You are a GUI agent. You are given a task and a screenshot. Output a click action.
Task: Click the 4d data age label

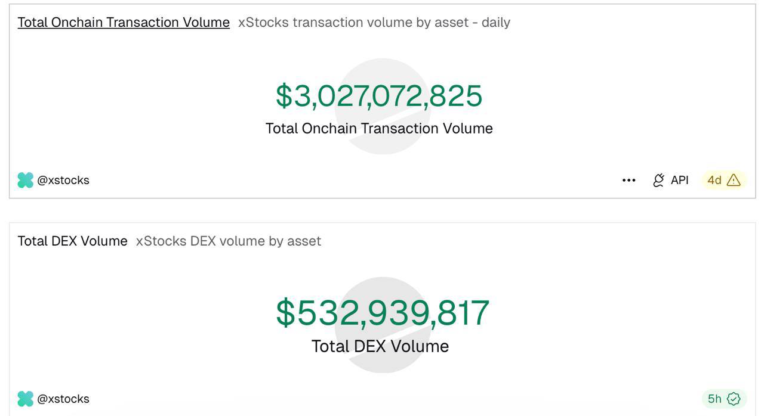click(x=714, y=180)
